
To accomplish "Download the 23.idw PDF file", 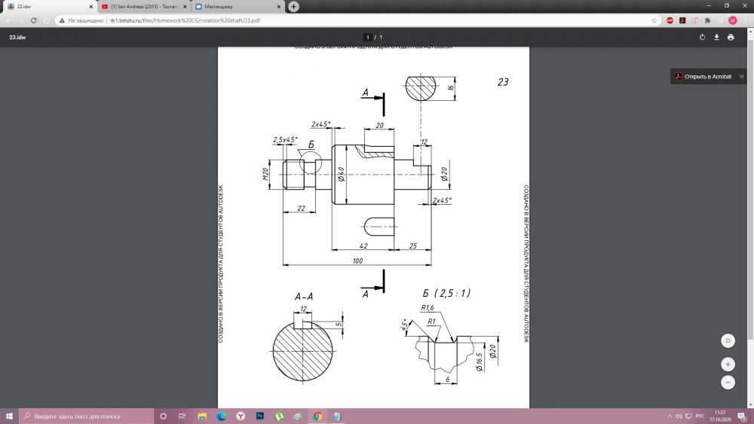I will pos(716,37).
